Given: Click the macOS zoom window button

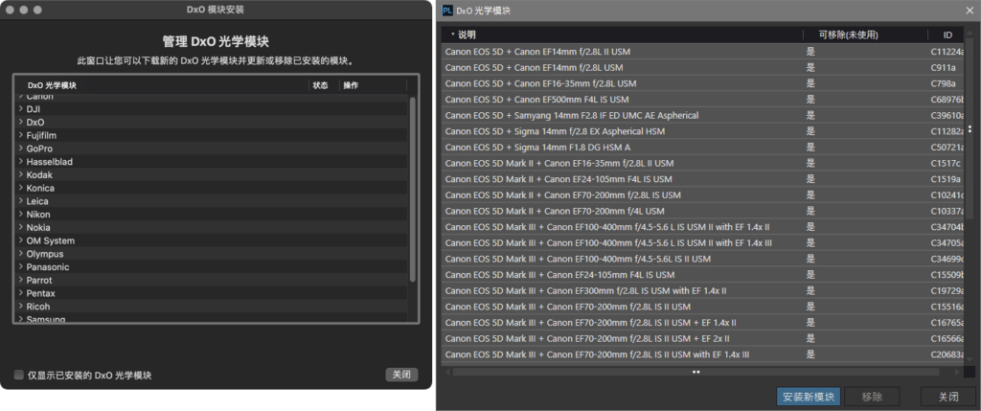Looking at the screenshot, I should [37, 10].
